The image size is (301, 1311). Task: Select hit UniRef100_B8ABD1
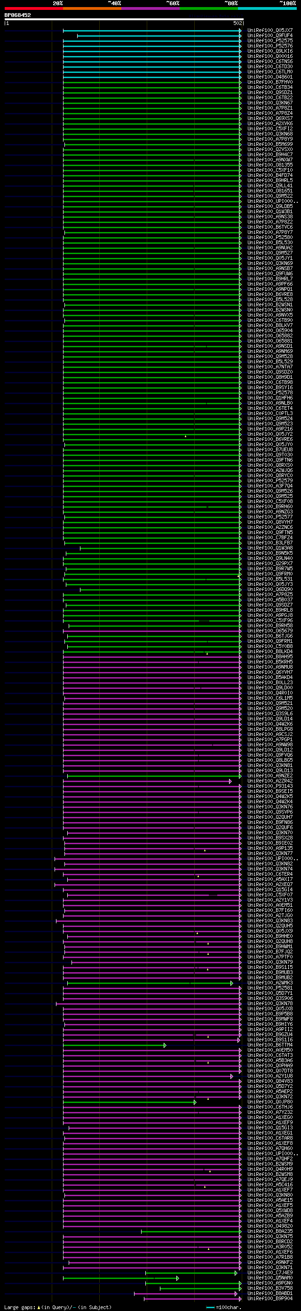tap(270, 1294)
